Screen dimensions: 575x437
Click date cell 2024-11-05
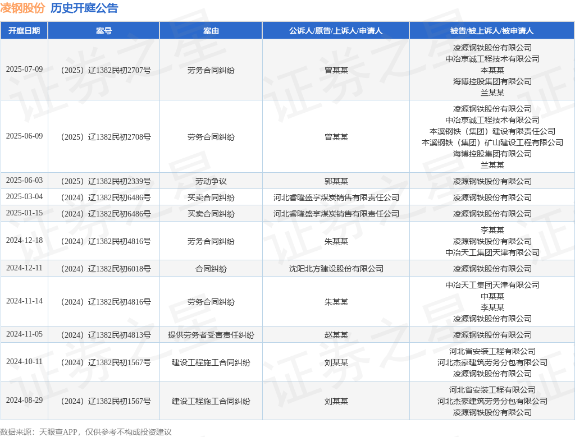(24, 334)
